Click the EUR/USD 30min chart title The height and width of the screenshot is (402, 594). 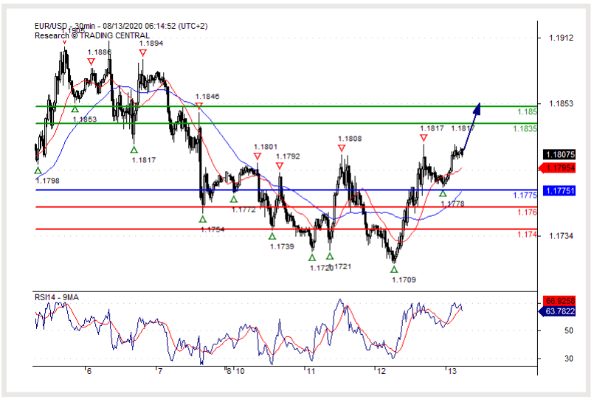tap(121, 26)
